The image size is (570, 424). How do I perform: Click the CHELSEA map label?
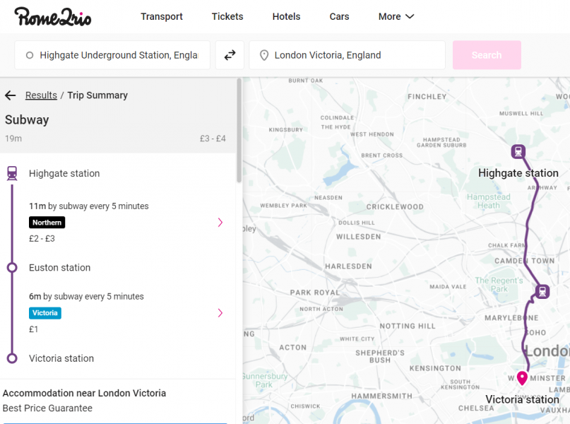(476, 408)
